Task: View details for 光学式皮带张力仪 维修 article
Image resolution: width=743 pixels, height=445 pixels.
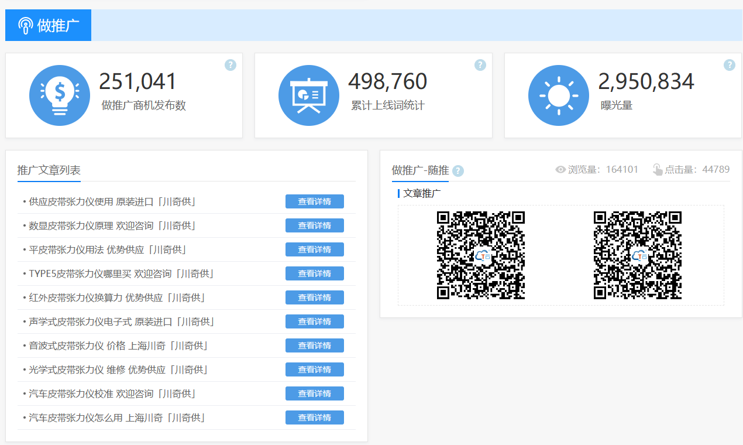Action: click(315, 369)
